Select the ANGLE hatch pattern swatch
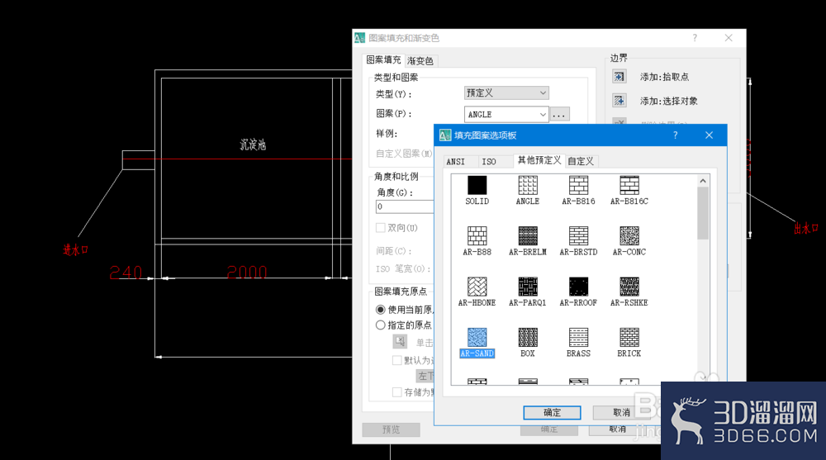The image size is (826, 460). coord(527,185)
